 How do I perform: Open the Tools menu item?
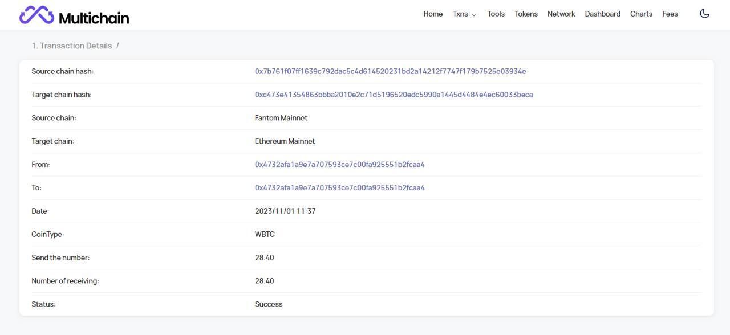coord(496,14)
